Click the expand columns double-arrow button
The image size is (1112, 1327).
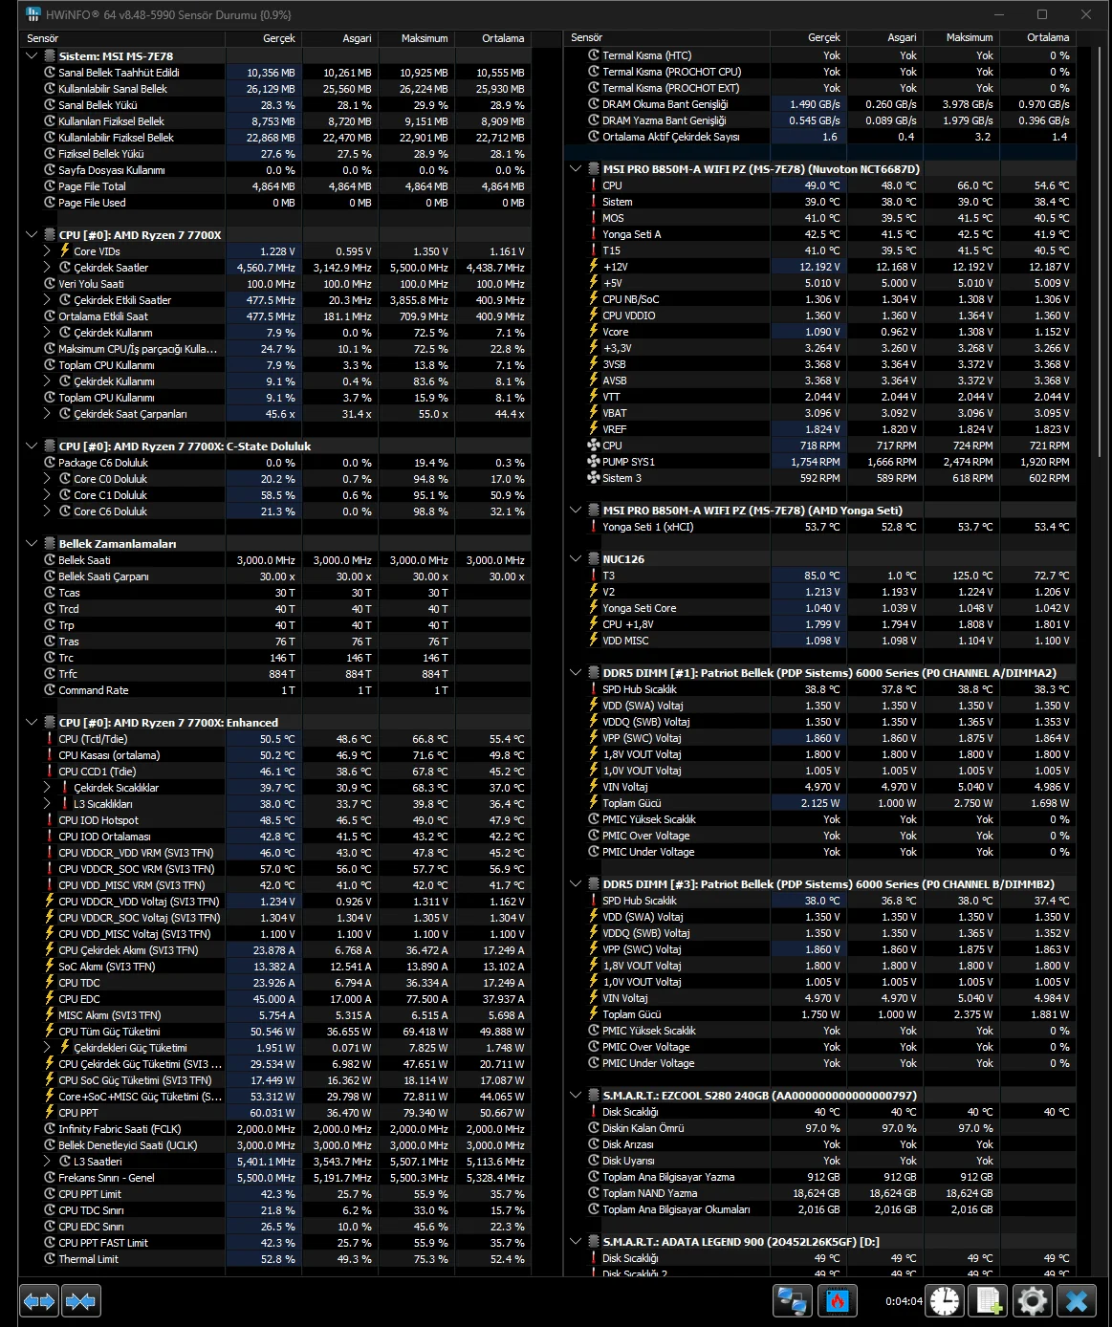[39, 1301]
